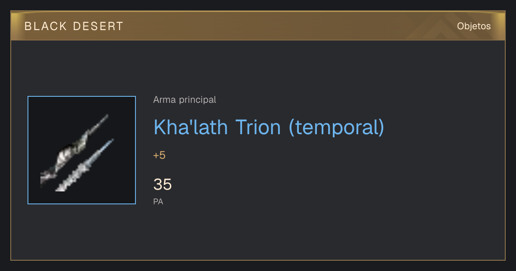Select the upper dark blade in the icon
The image size is (516, 271).
74,151
